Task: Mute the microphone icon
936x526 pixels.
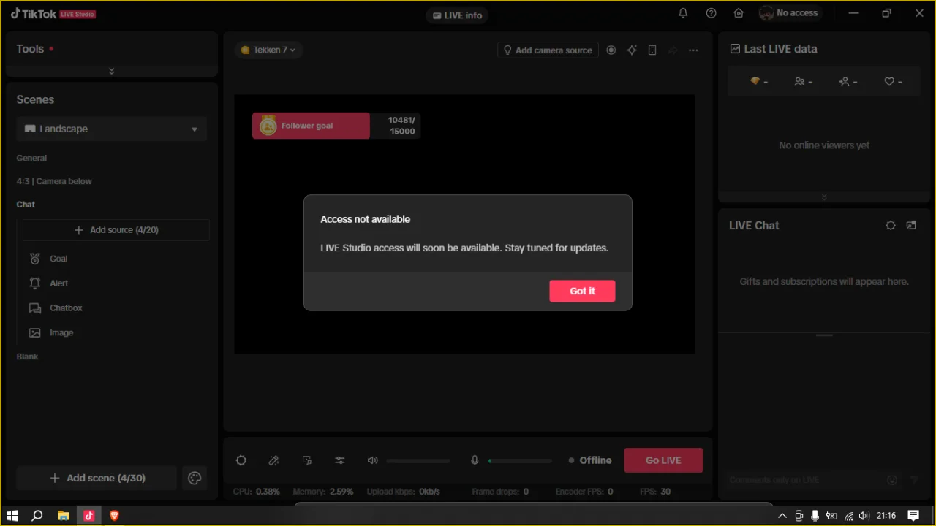Action: click(475, 460)
